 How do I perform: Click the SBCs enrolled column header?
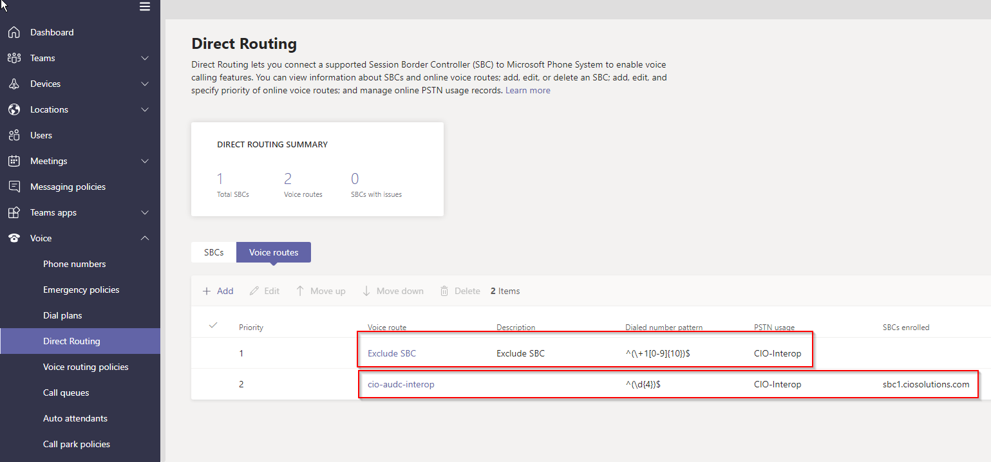click(x=906, y=328)
